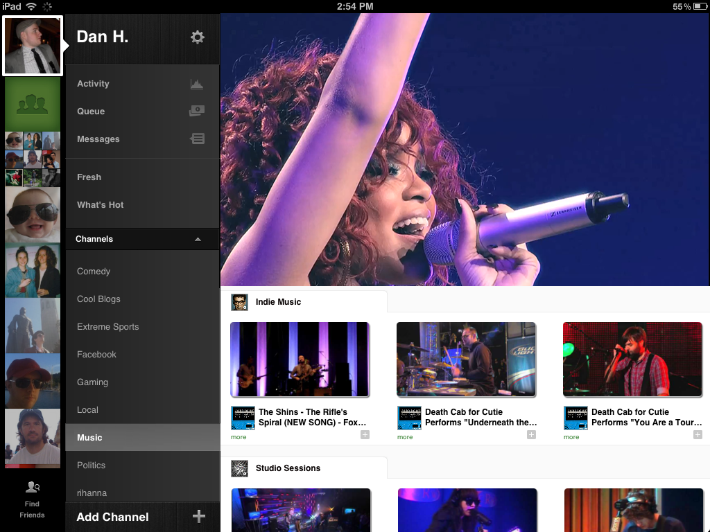Tap the Add Channel button
Screen dimensions: 710x532
point(143,517)
